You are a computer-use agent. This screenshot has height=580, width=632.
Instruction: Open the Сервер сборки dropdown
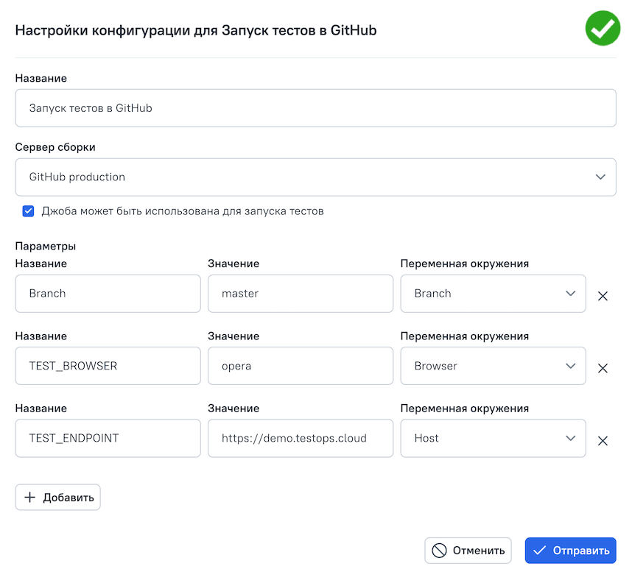[x=315, y=177]
